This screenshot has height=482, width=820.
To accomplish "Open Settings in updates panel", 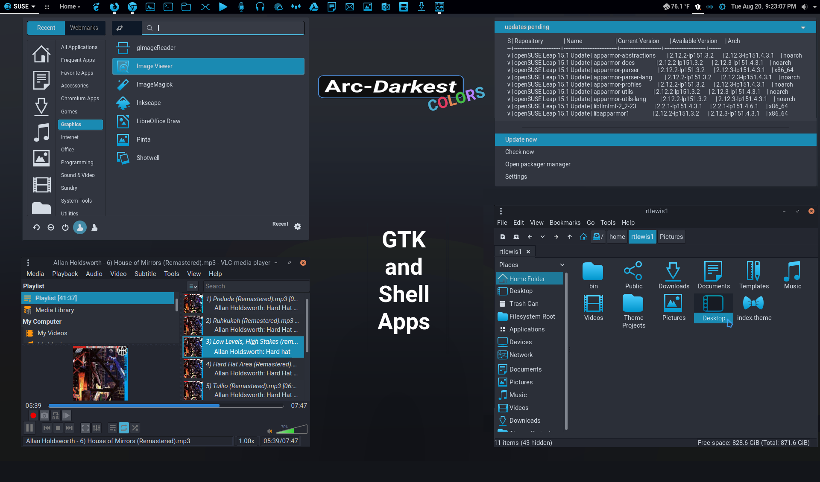I will (x=656, y=177).
